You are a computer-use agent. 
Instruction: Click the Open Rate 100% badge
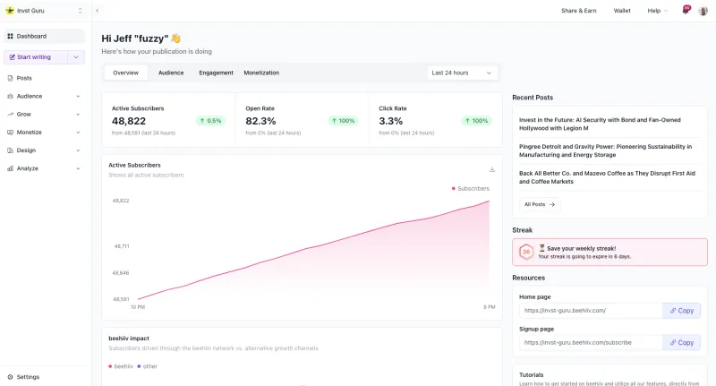click(343, 121)
